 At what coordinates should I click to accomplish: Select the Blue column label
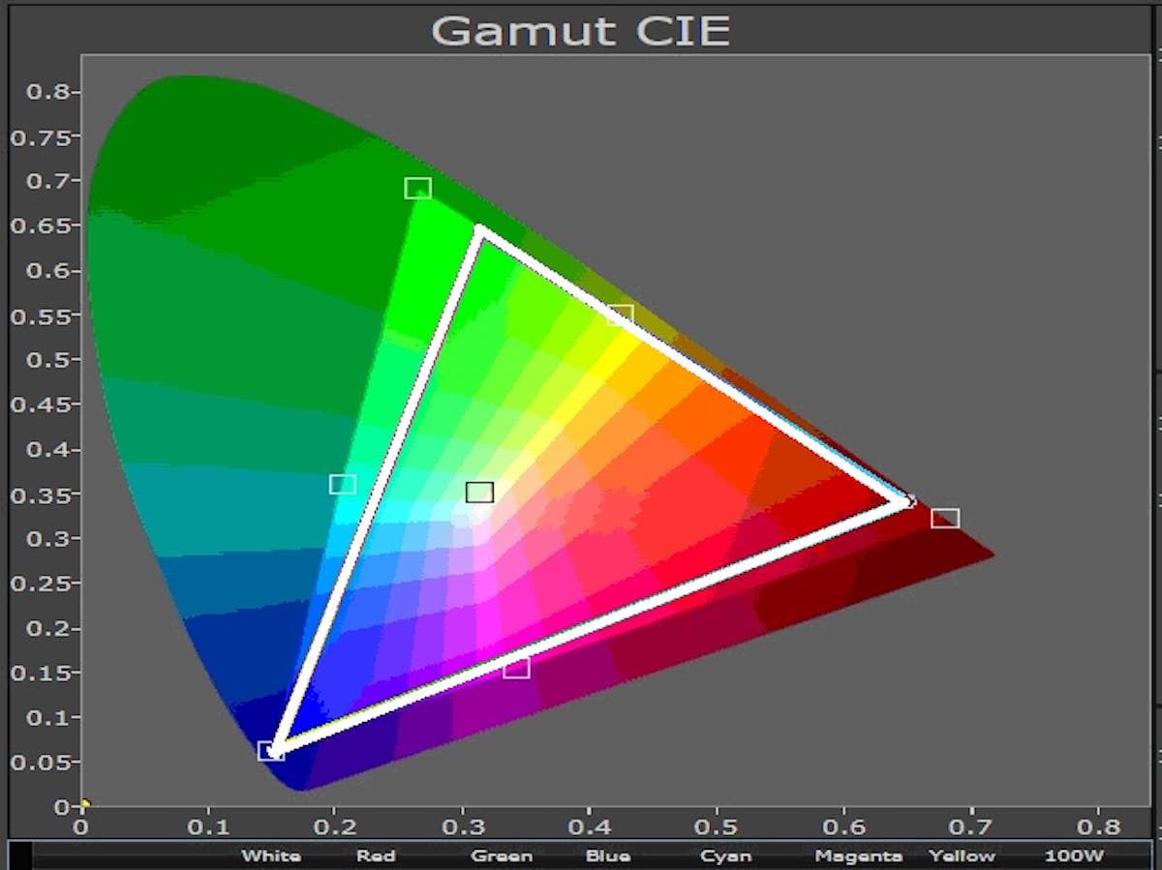pos(608,855)
